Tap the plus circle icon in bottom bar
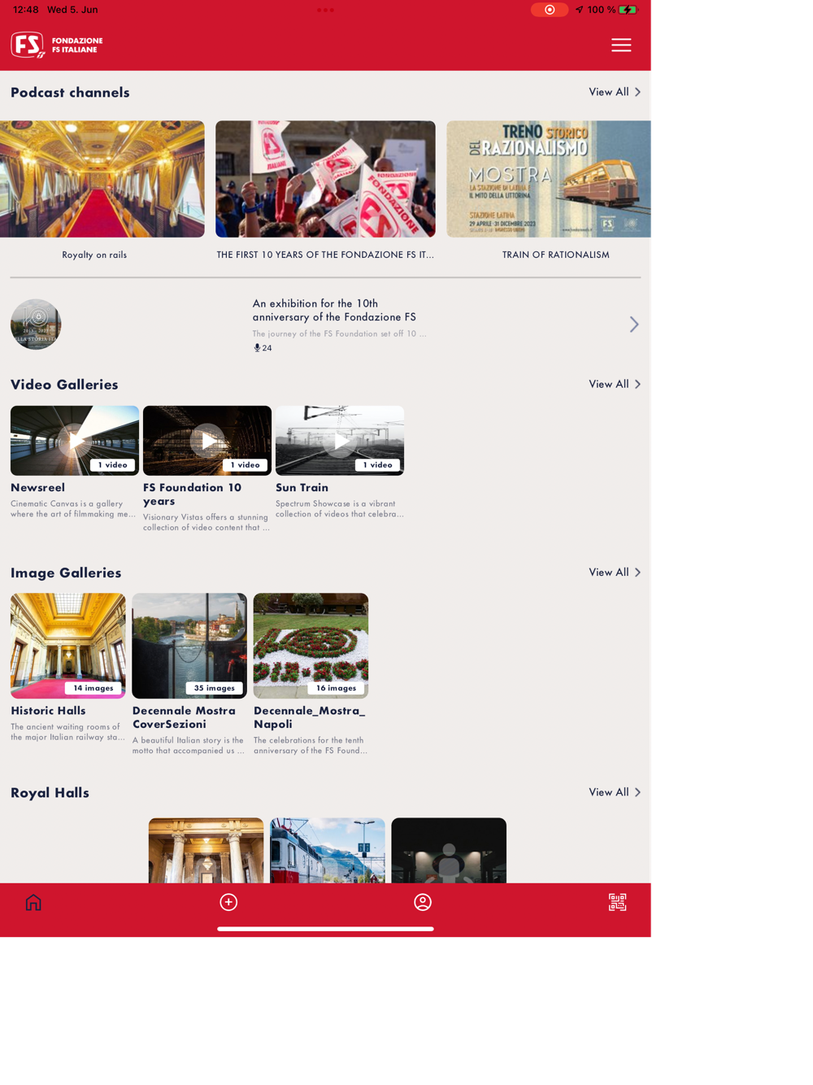 coord(228,902)
